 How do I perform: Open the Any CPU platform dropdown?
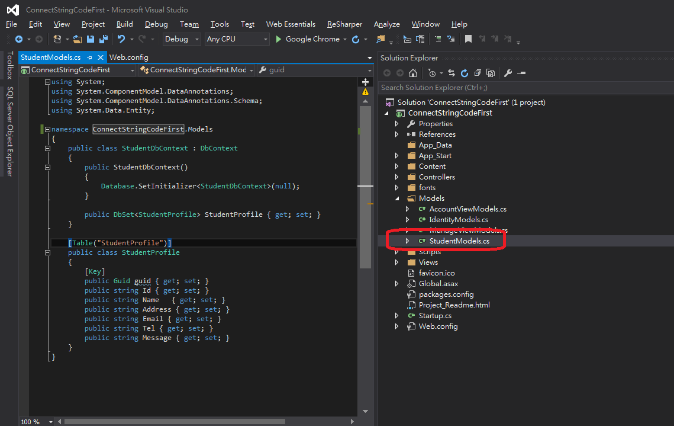237,39
